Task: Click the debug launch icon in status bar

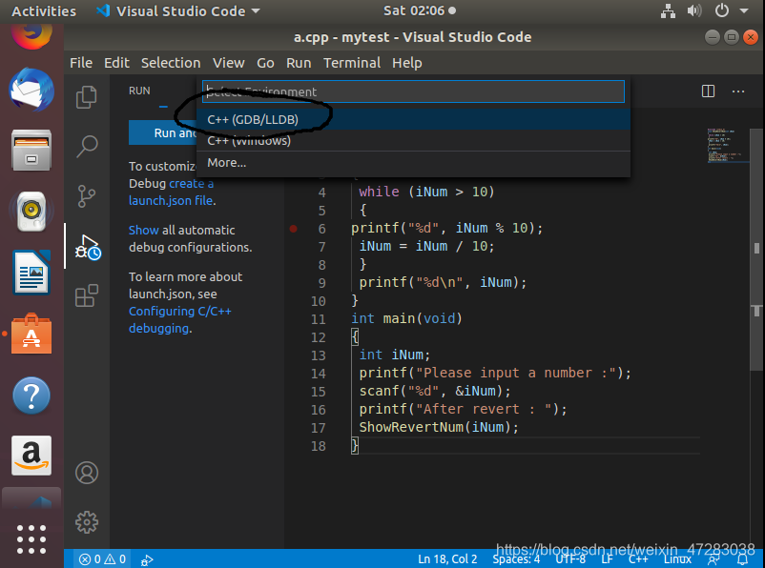Action: point(147,560)
